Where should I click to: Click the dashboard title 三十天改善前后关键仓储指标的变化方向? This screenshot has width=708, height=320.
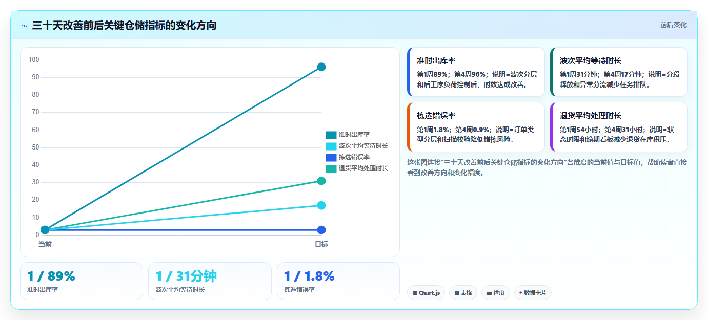click(124, 26)
